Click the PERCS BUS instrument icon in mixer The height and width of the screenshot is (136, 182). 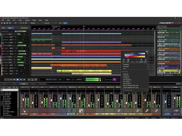click(x=71, y=111)
